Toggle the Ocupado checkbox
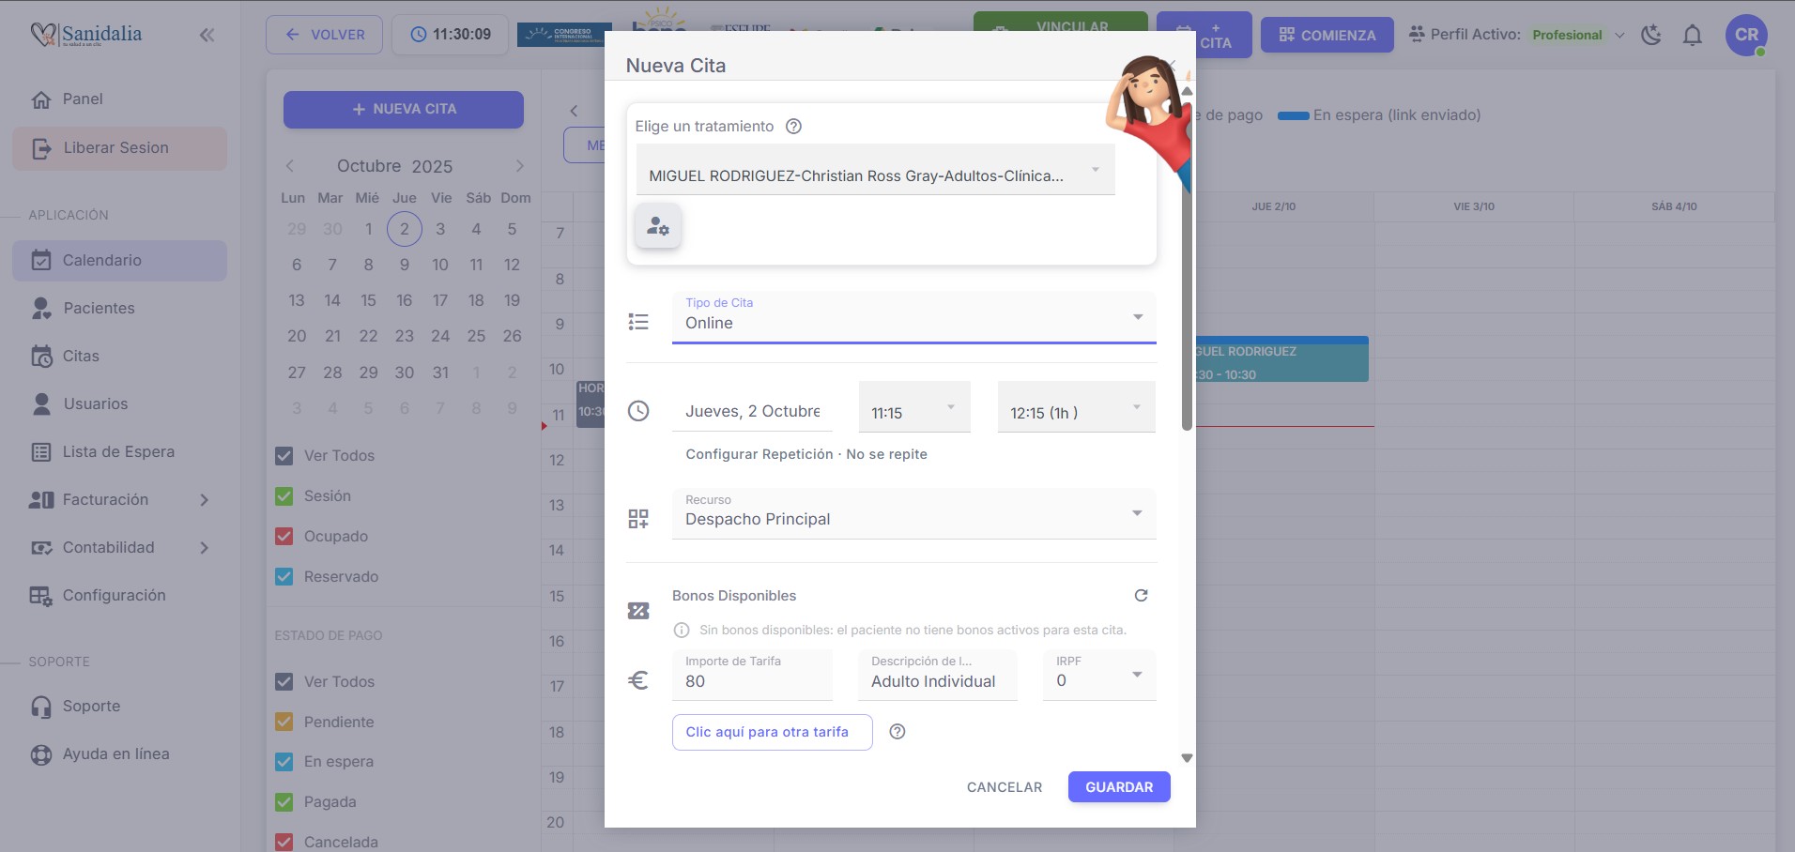The image size is (1795, 852). click(284, 537)
